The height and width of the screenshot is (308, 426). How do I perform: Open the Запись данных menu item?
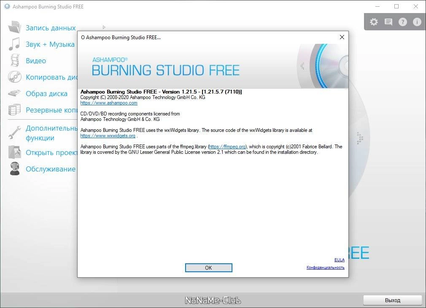51,28
